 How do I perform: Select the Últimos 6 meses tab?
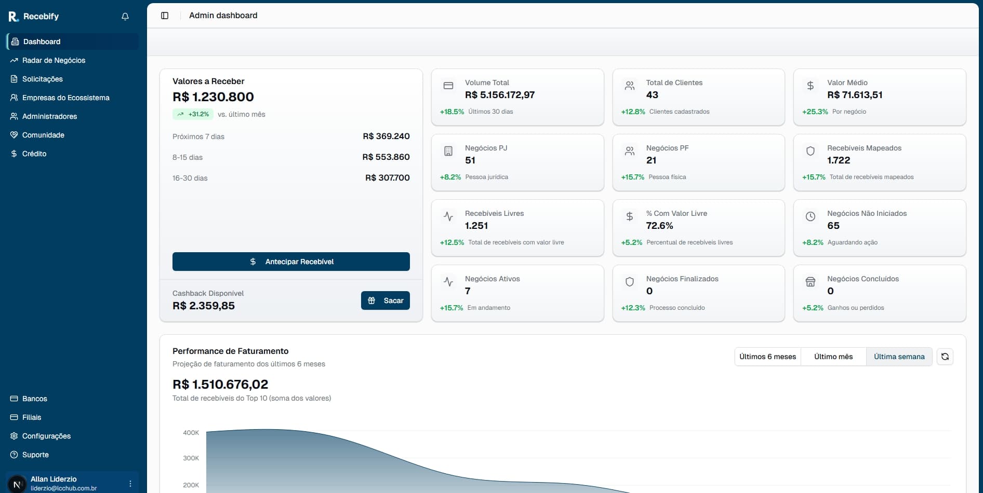[x=767, y=357]
